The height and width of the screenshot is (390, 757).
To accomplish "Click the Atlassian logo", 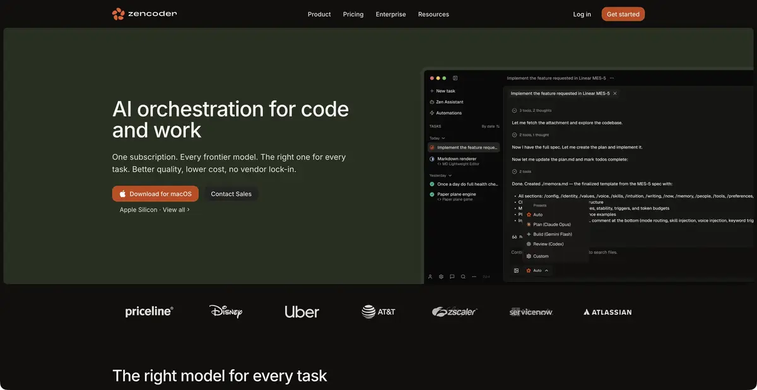I will coord(607,312).
